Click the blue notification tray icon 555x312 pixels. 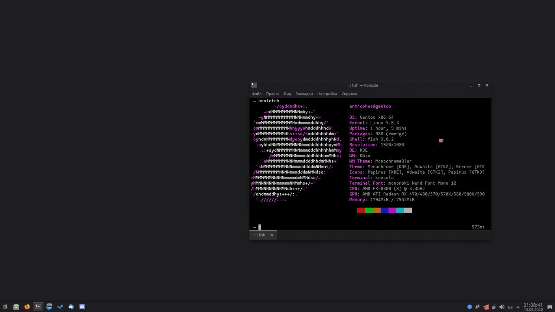(470, 307)
